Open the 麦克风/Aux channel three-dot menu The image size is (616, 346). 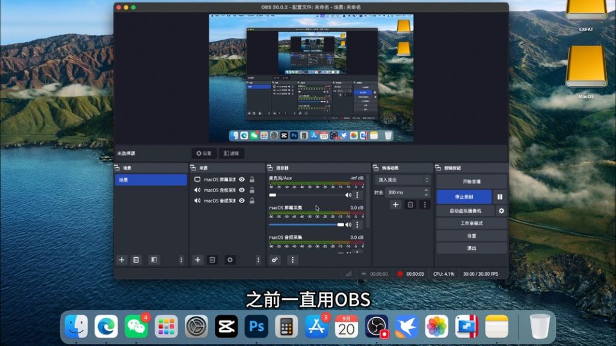[357, 195]
